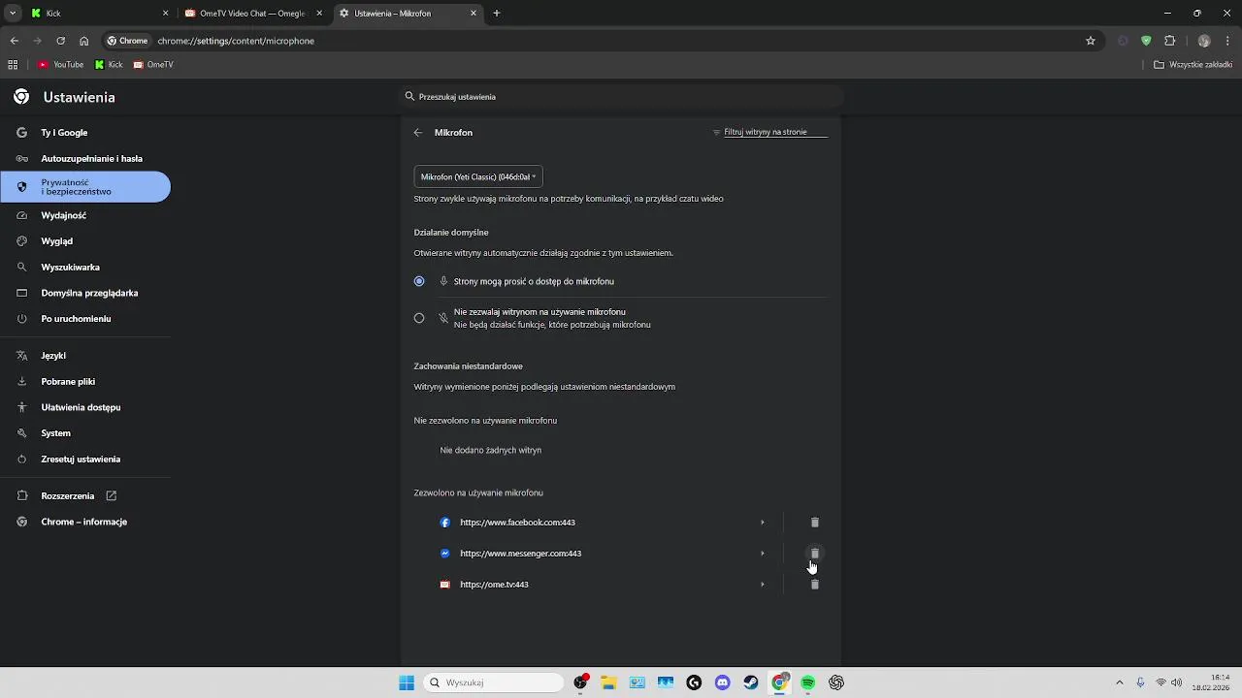The width and height of the screenshot is (1242, 698).
Task: Open the green shield adblock extension
Action: pyautogui.click(x=1146, y=41)
